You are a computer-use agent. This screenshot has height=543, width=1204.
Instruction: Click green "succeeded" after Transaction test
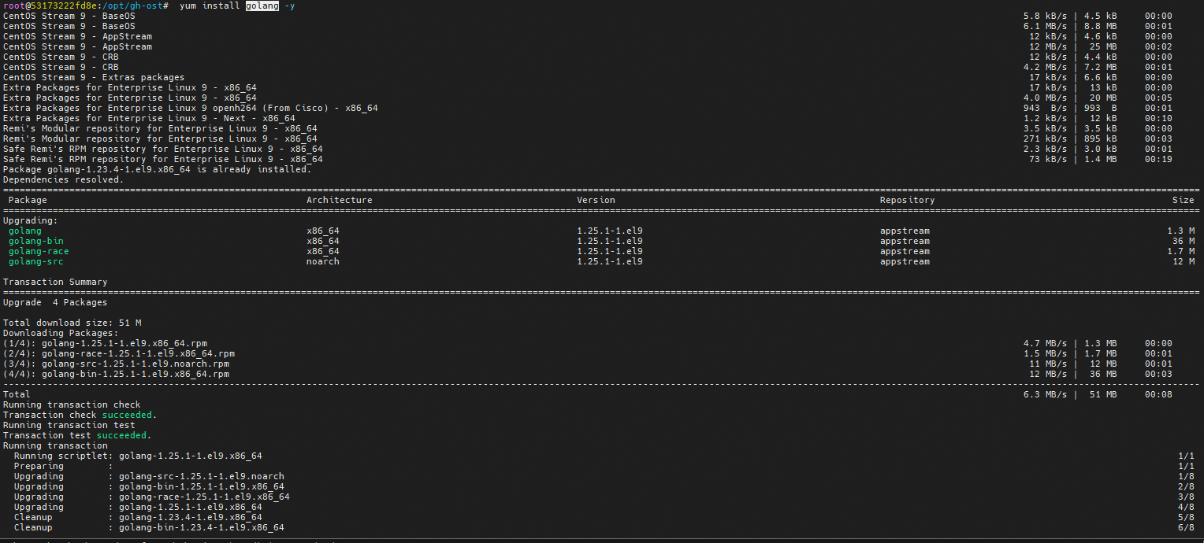click(121, 435)
